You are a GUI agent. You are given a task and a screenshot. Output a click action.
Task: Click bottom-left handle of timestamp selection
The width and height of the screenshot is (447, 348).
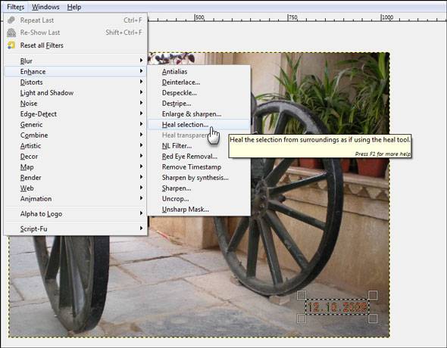(x=302, y=318)
